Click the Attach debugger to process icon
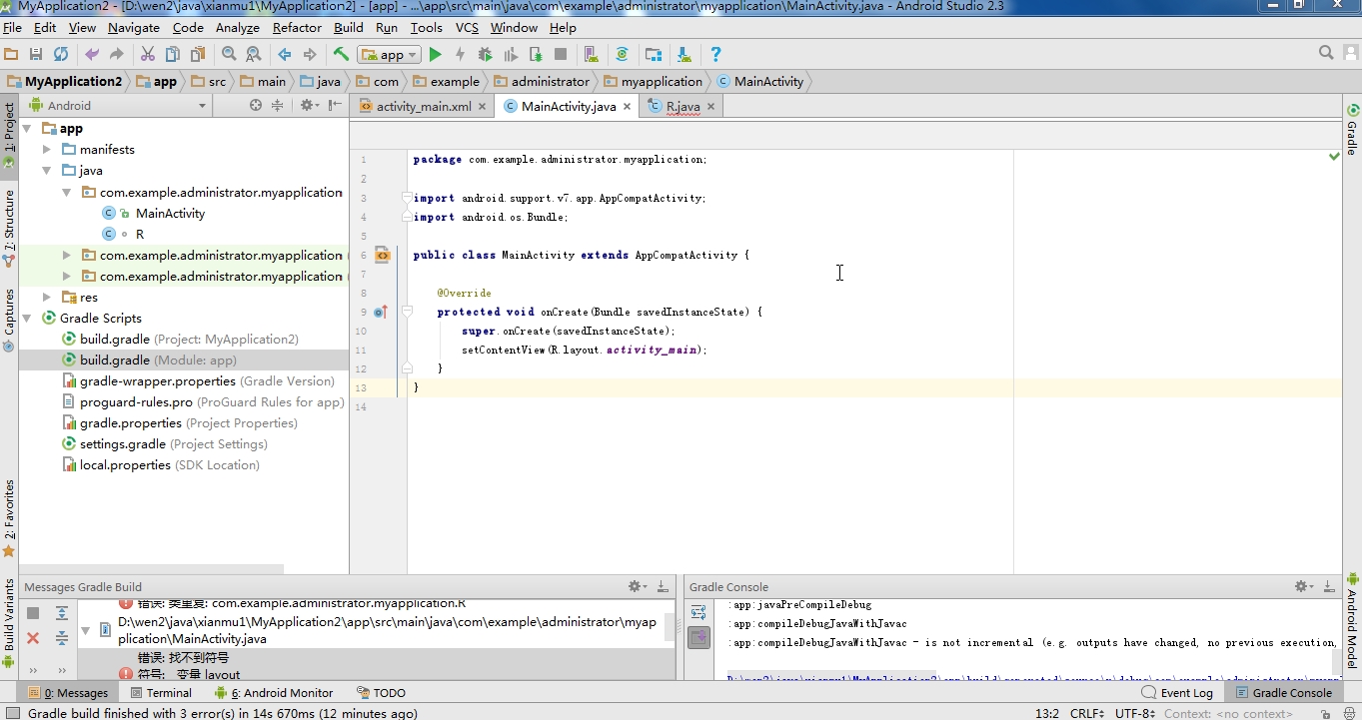 pyautogui.click(x=536, y=54)
